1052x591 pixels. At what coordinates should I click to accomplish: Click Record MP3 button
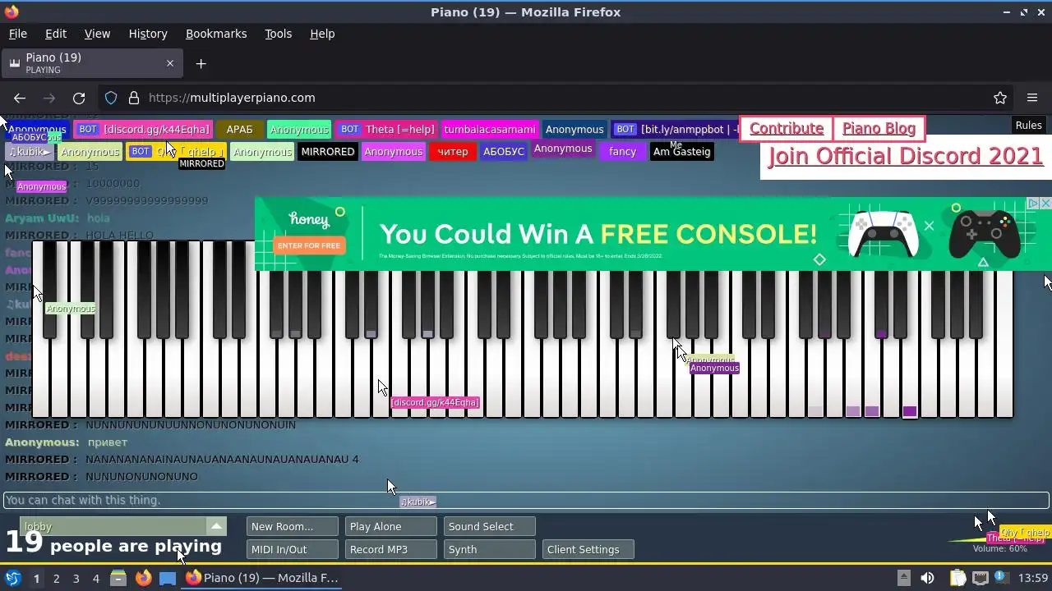[390, 550]
